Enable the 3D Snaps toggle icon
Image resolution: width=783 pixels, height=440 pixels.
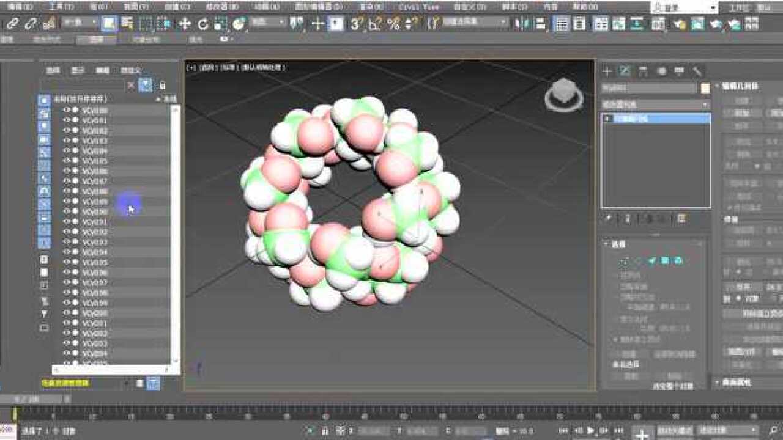pyautogui.click(x=354, y=23)
